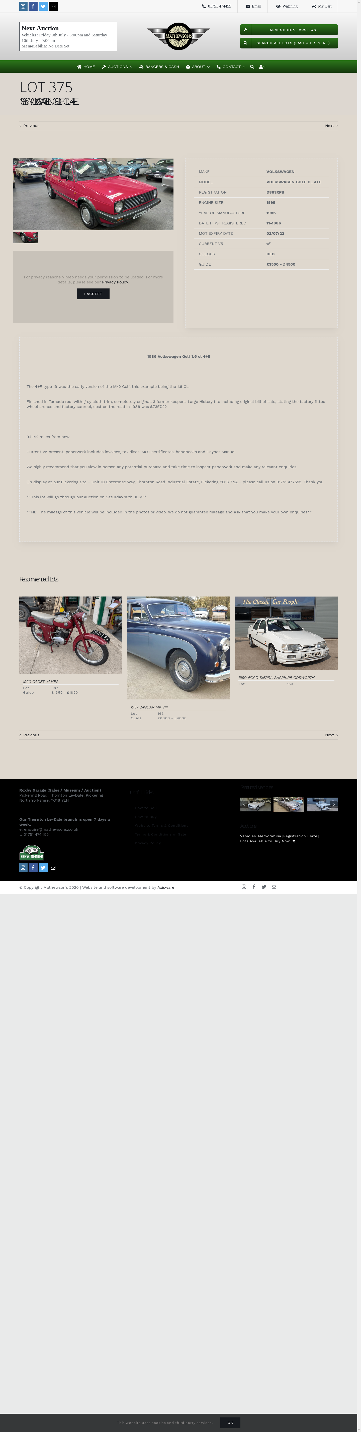Open 1957 Jaguar MK VIII lot title
Viewport: 361px width, 1432px height.
click(x=149, y=707)
